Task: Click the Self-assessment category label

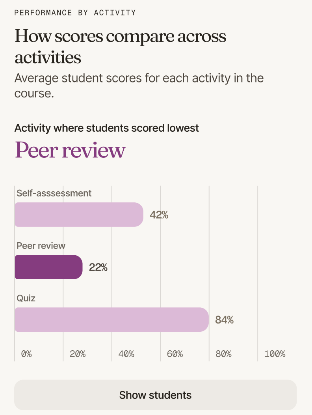Action: [x=54, y=193]
